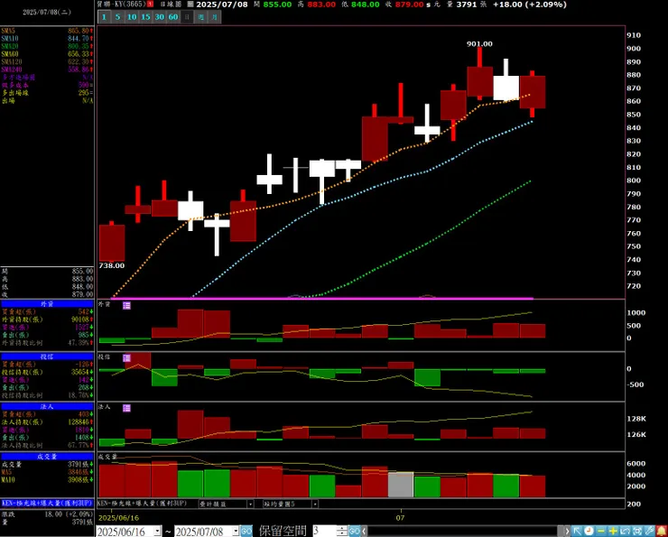668x537 pixels.
Task: Select the weekly (週) chart tab
Action: pos(200,17)
